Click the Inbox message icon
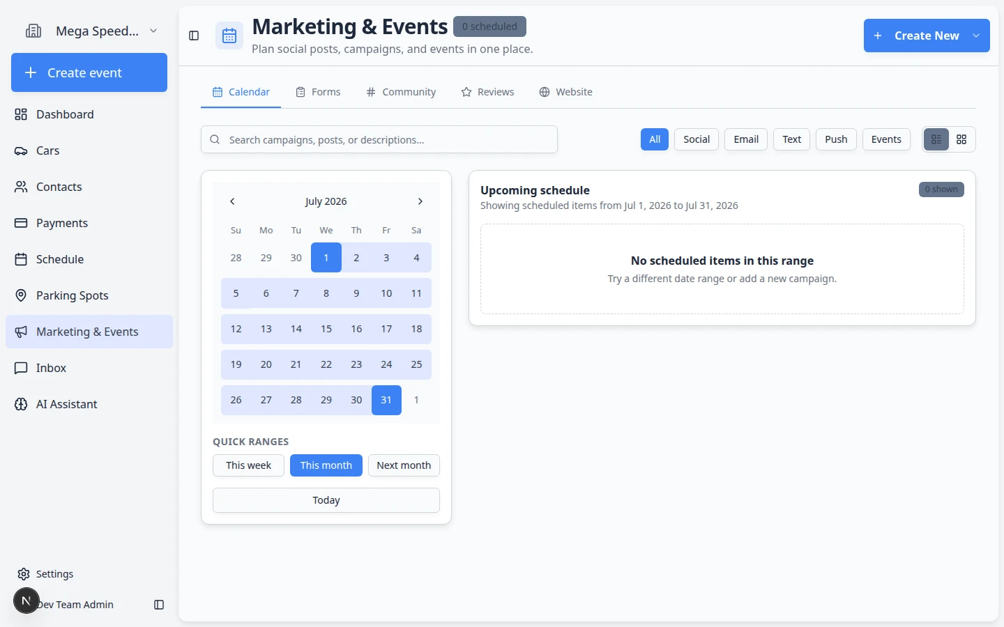 pyautogui.click(x=21, y=368)
